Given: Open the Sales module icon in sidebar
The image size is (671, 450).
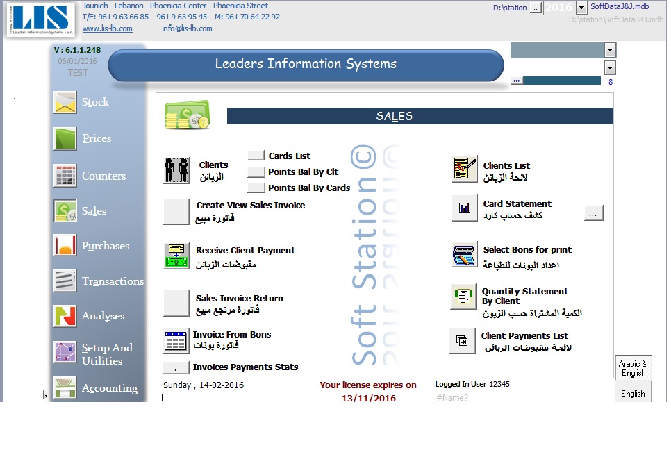Looking at the screenshot, I should (65, 211).
